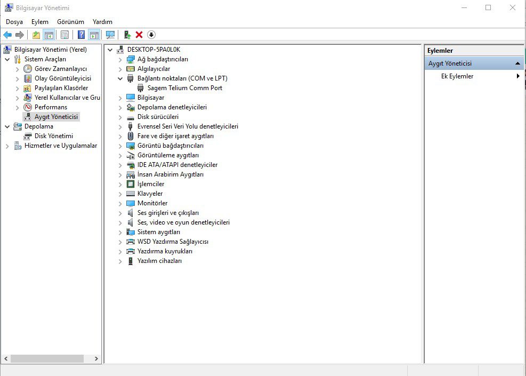Screen dimensions: 526x376
Task: Expand the Ağ bağdaştırıcıları node
Action: pos(120,59)
